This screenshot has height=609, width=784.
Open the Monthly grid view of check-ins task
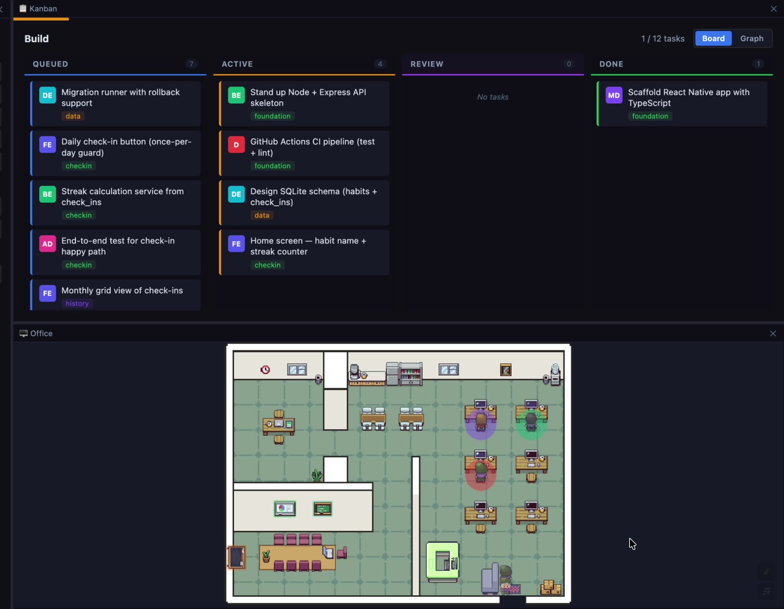pyautogui.click(x=116, y=295)
